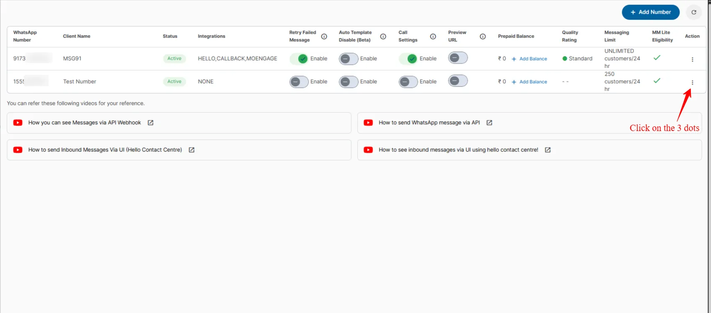Toggle Preview URL for Test Number
Screen dimensions: 711x313
click(458, 81)
